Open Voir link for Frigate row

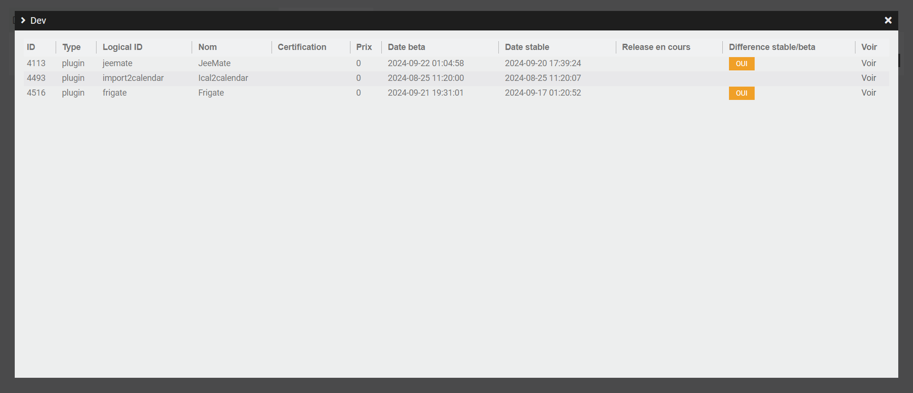pos(868,93)
